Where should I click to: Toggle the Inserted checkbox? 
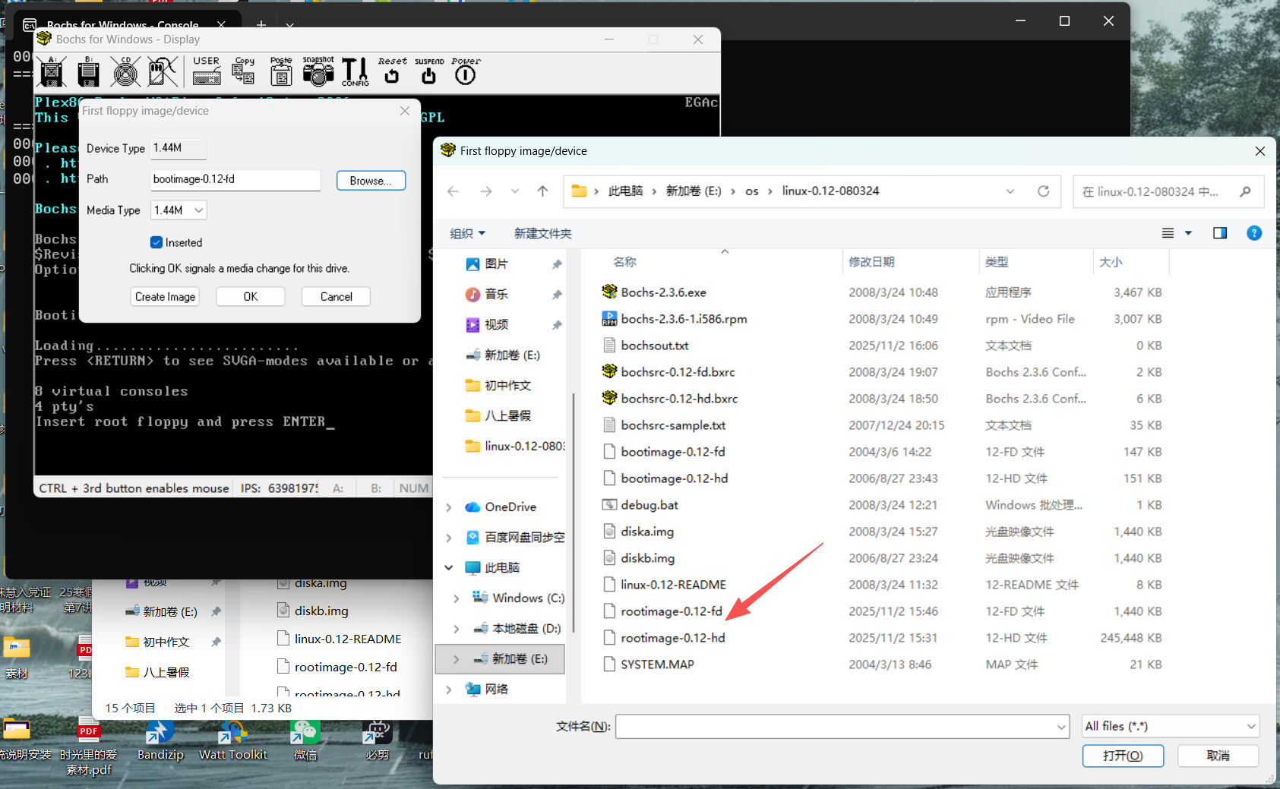click(x=156, y=242)
